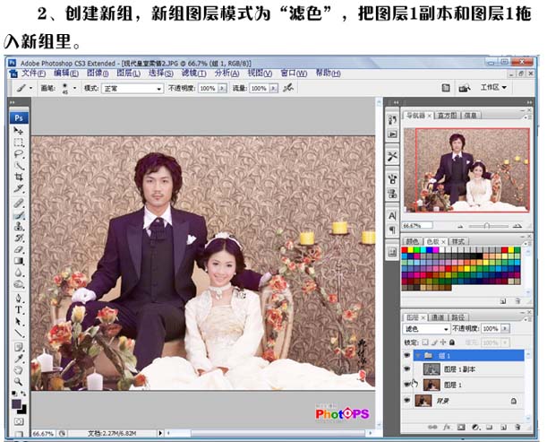Select the Brush tool in toolbox

pos(19,215)
